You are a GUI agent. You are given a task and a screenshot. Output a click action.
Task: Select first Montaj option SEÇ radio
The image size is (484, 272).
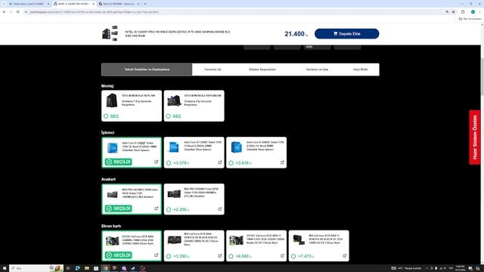106,116
